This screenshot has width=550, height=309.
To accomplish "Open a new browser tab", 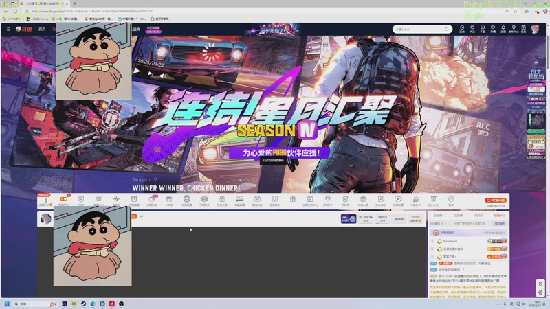I will 75,3.
